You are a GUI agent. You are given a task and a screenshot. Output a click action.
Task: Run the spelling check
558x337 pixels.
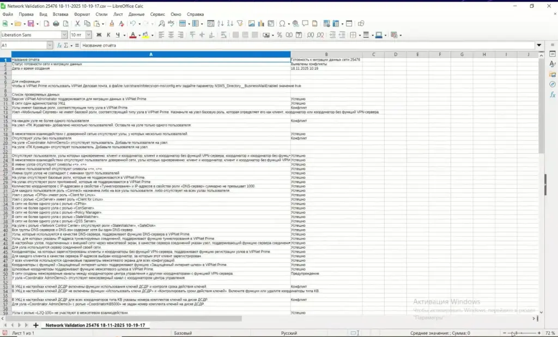tap(171, 23)
